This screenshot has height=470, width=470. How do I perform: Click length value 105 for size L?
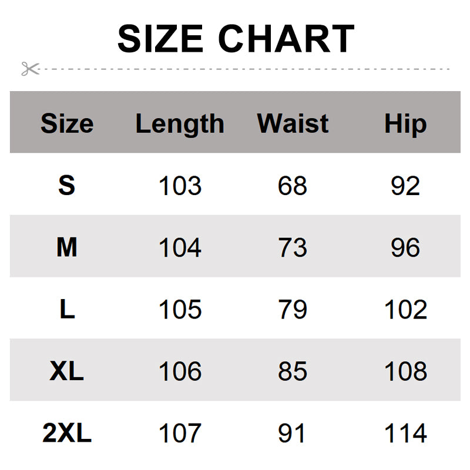point(180,310)
